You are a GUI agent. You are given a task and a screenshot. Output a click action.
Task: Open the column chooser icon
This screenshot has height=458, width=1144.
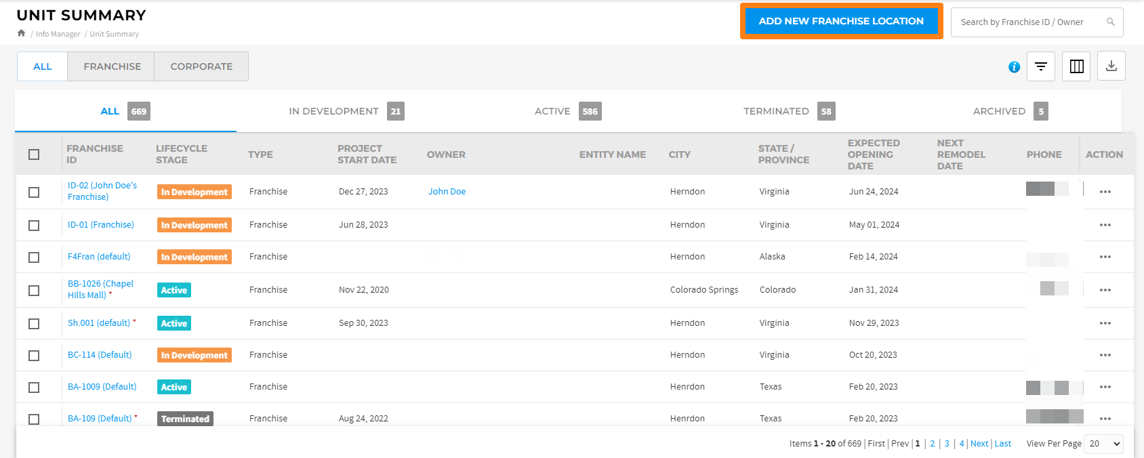pos(1076,66)
